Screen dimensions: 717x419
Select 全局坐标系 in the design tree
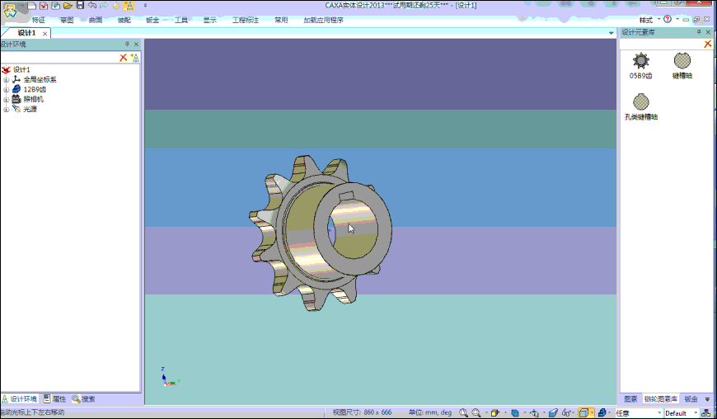click(x=40, y=79)
